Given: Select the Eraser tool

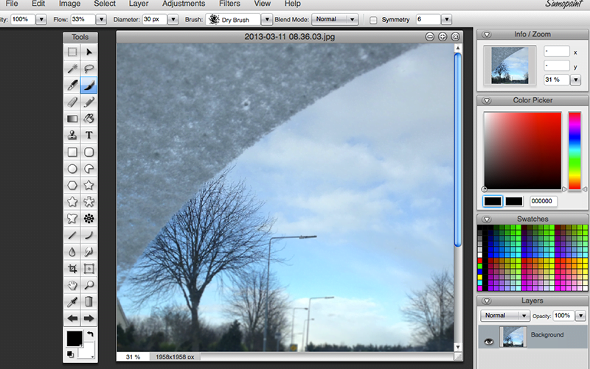Looking at the screenshot, I should [72, 102].
